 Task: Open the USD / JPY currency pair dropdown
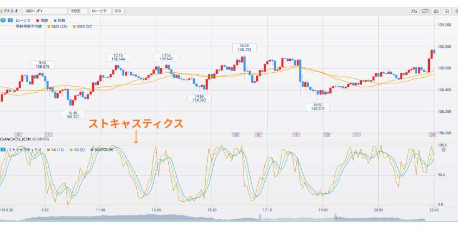coord(46,11)
